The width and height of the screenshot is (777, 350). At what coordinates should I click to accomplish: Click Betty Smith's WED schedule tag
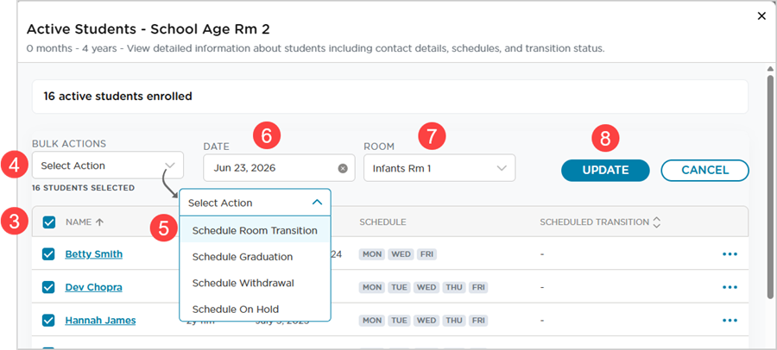click(x=401, y=254)
